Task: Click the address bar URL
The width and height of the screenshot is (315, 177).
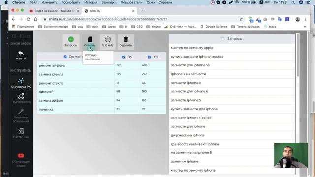Action: point(108,19)
